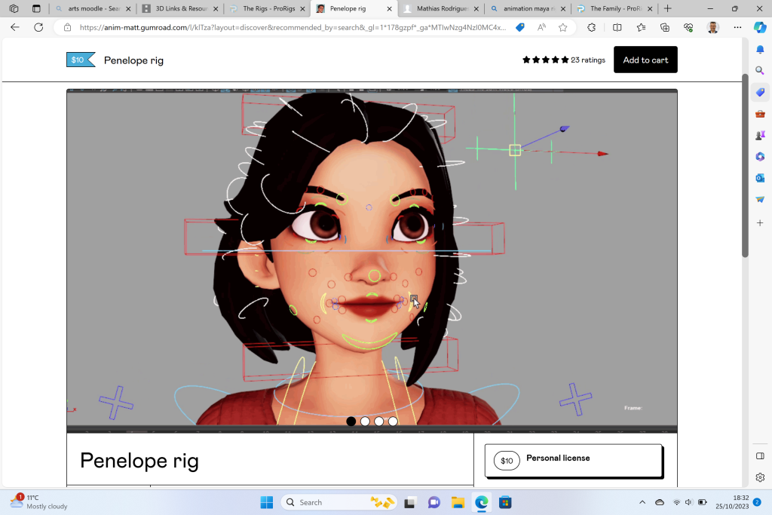Open sidebar Tools briefcase
772x515 pixels.
[x=760, y=114]
